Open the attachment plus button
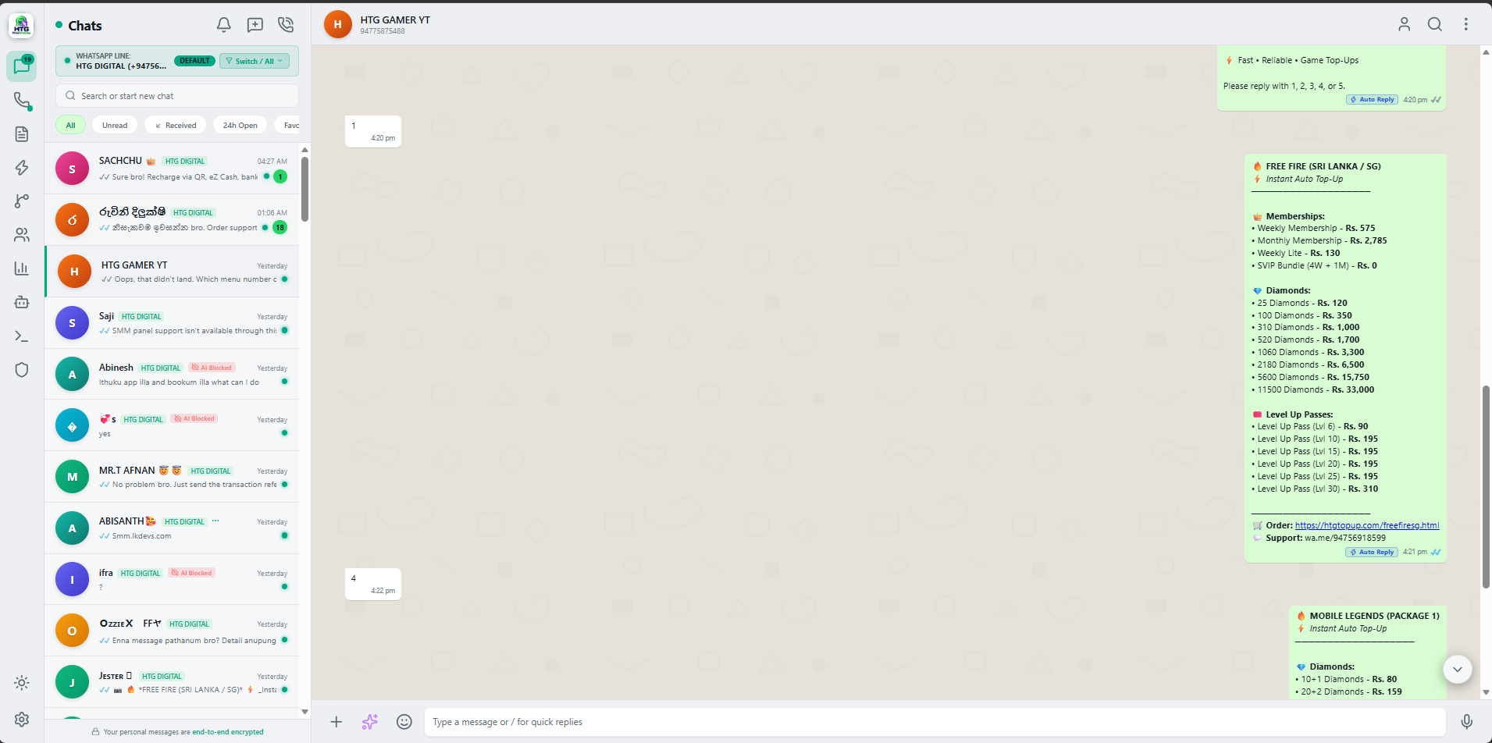The width and height of the screenshot is (1492, 743). point(337,722)
